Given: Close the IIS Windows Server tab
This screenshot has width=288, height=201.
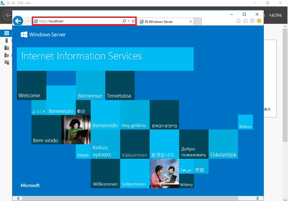Looking at the screenshot, I should coord(191,22).
